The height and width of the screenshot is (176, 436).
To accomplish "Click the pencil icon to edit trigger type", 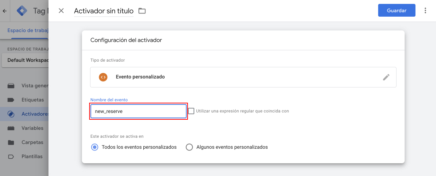I will 386,77.
